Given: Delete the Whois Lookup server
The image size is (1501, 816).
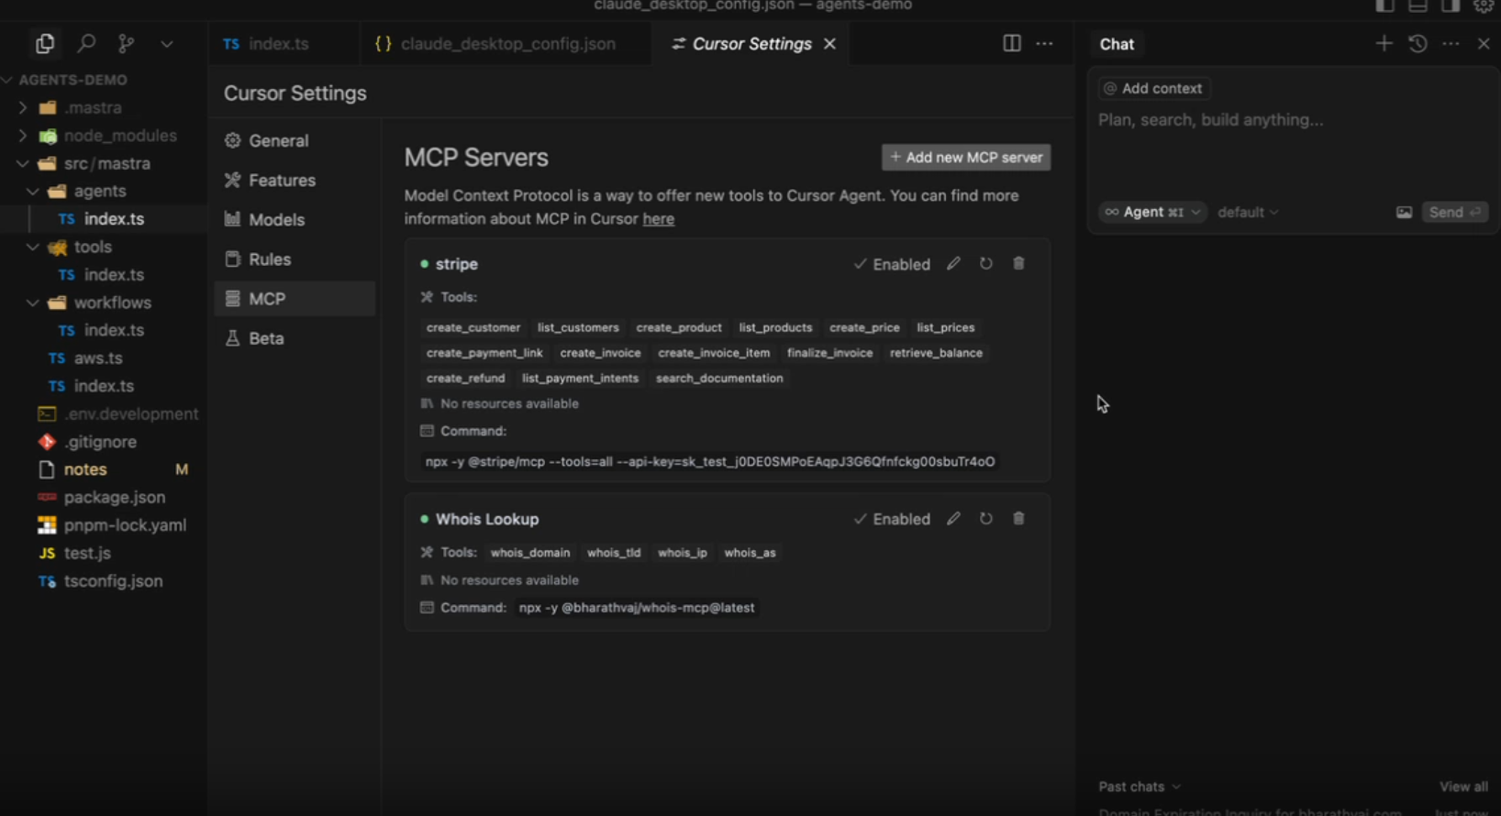Looking at the screenshot, I should coord(1018,519).
